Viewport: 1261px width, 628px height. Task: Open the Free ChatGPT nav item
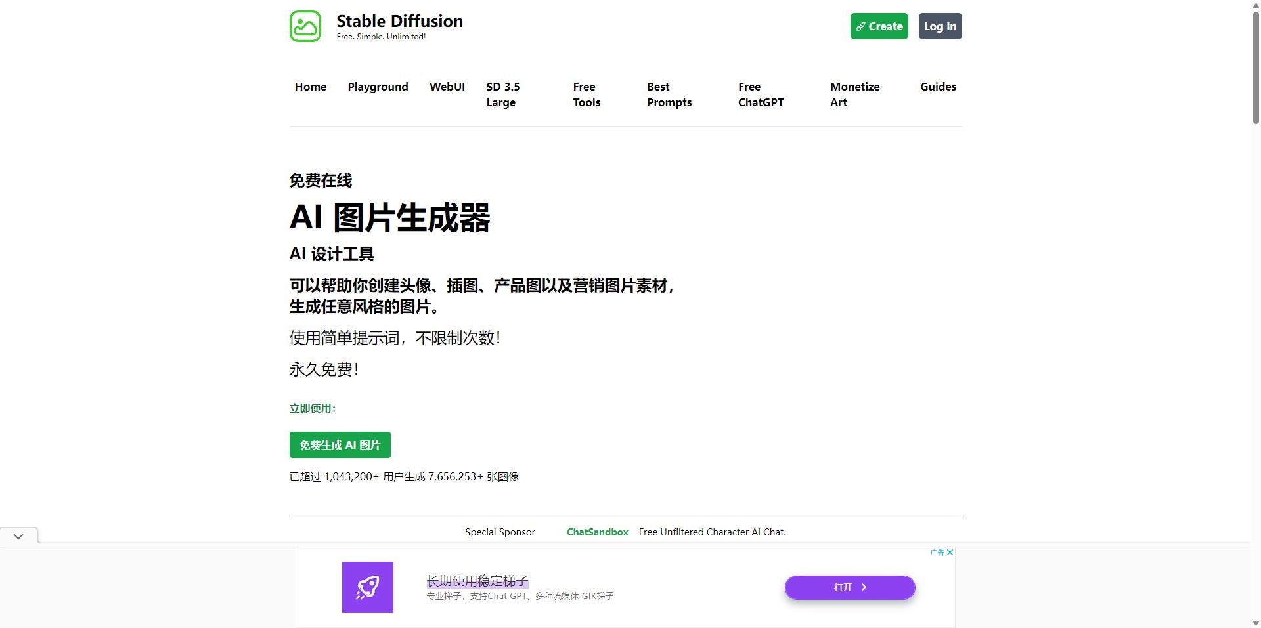[761, 94]
